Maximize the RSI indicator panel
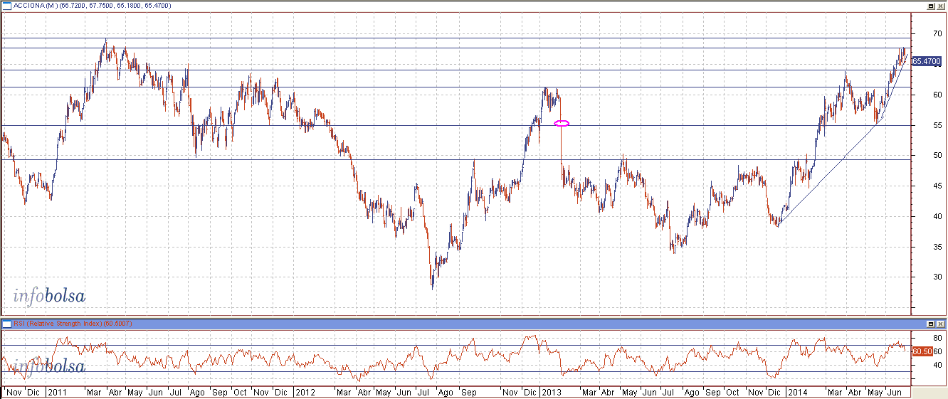Viewport: 948px width, 399px height. [930, 324]
